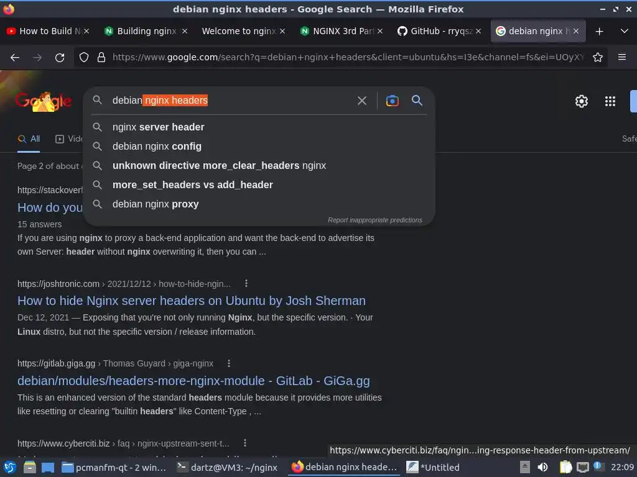Switch to Firefox debian nginx taskbar item

pyautogui.click(x=344, y=467)
